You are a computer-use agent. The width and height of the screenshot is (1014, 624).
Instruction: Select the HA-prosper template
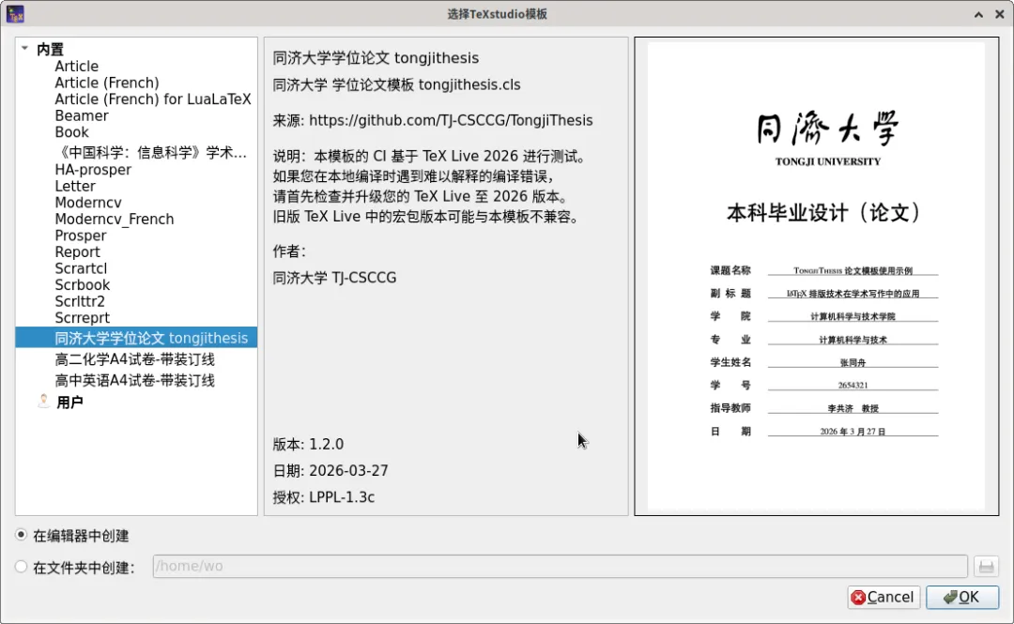93,170
